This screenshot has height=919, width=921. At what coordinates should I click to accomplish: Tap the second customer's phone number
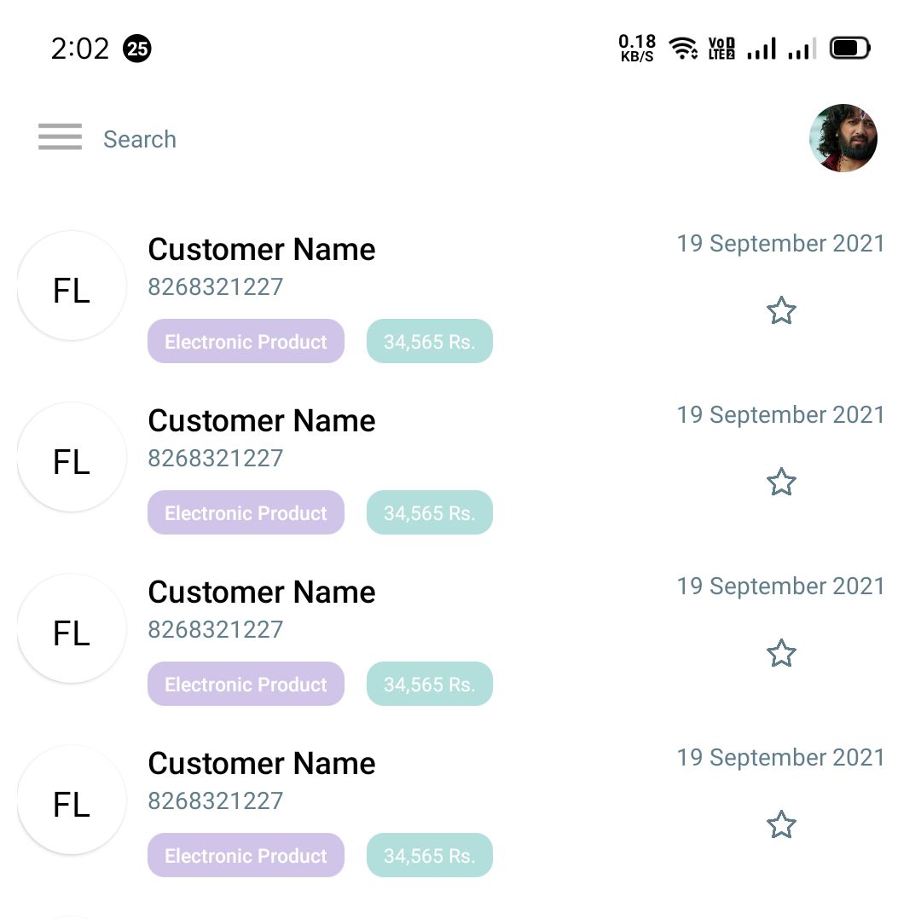(215, 459)
